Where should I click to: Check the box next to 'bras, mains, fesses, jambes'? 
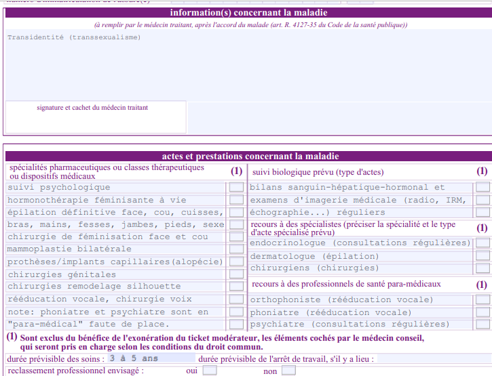[236, 224]
